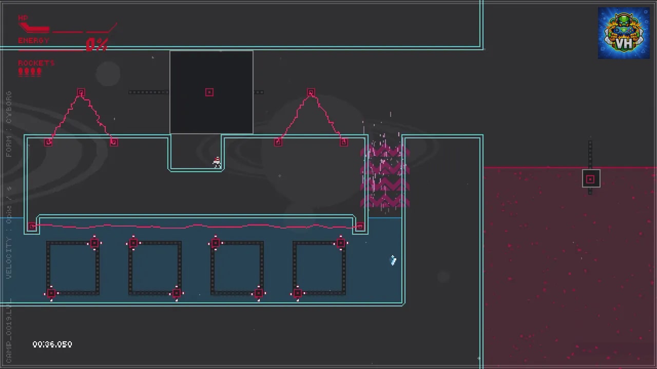Select the rocket ammo icons under ROCKETS
Screen dimensions: 657x369
click(x=30, y=72)
